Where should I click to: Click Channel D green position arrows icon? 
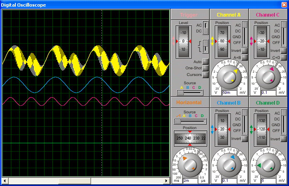point(252,130)
